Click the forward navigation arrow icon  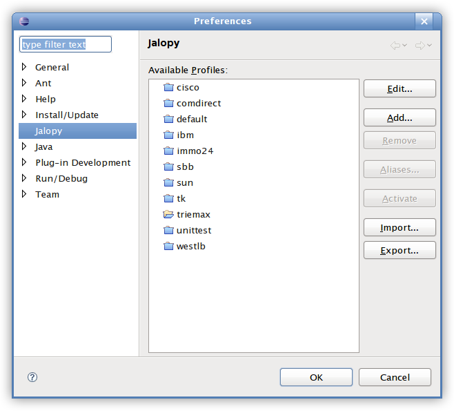point(420,46)
